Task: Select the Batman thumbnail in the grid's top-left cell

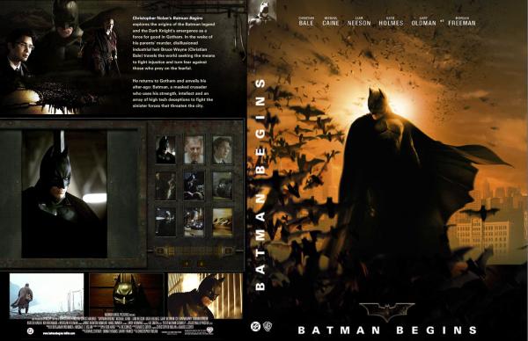Action: pyautogui.click(x=165, y=149)
